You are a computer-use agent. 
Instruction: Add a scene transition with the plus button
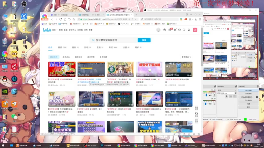[227, 96]
